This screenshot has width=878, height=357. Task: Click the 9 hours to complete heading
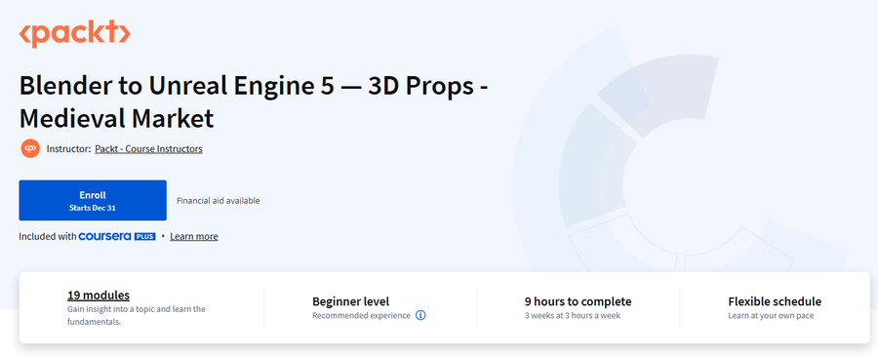578,301
